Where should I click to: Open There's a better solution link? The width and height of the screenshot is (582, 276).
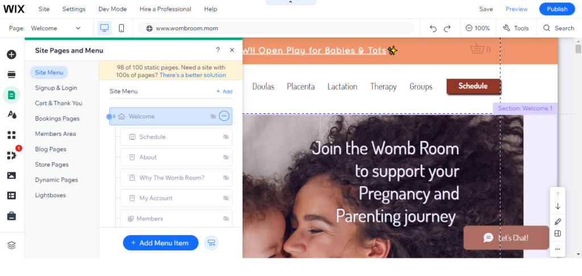coord(193,75)
